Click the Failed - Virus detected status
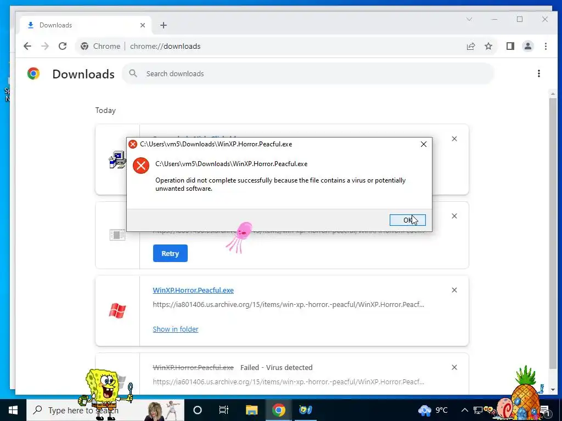The image size is (562, 421). click(277, 367)
